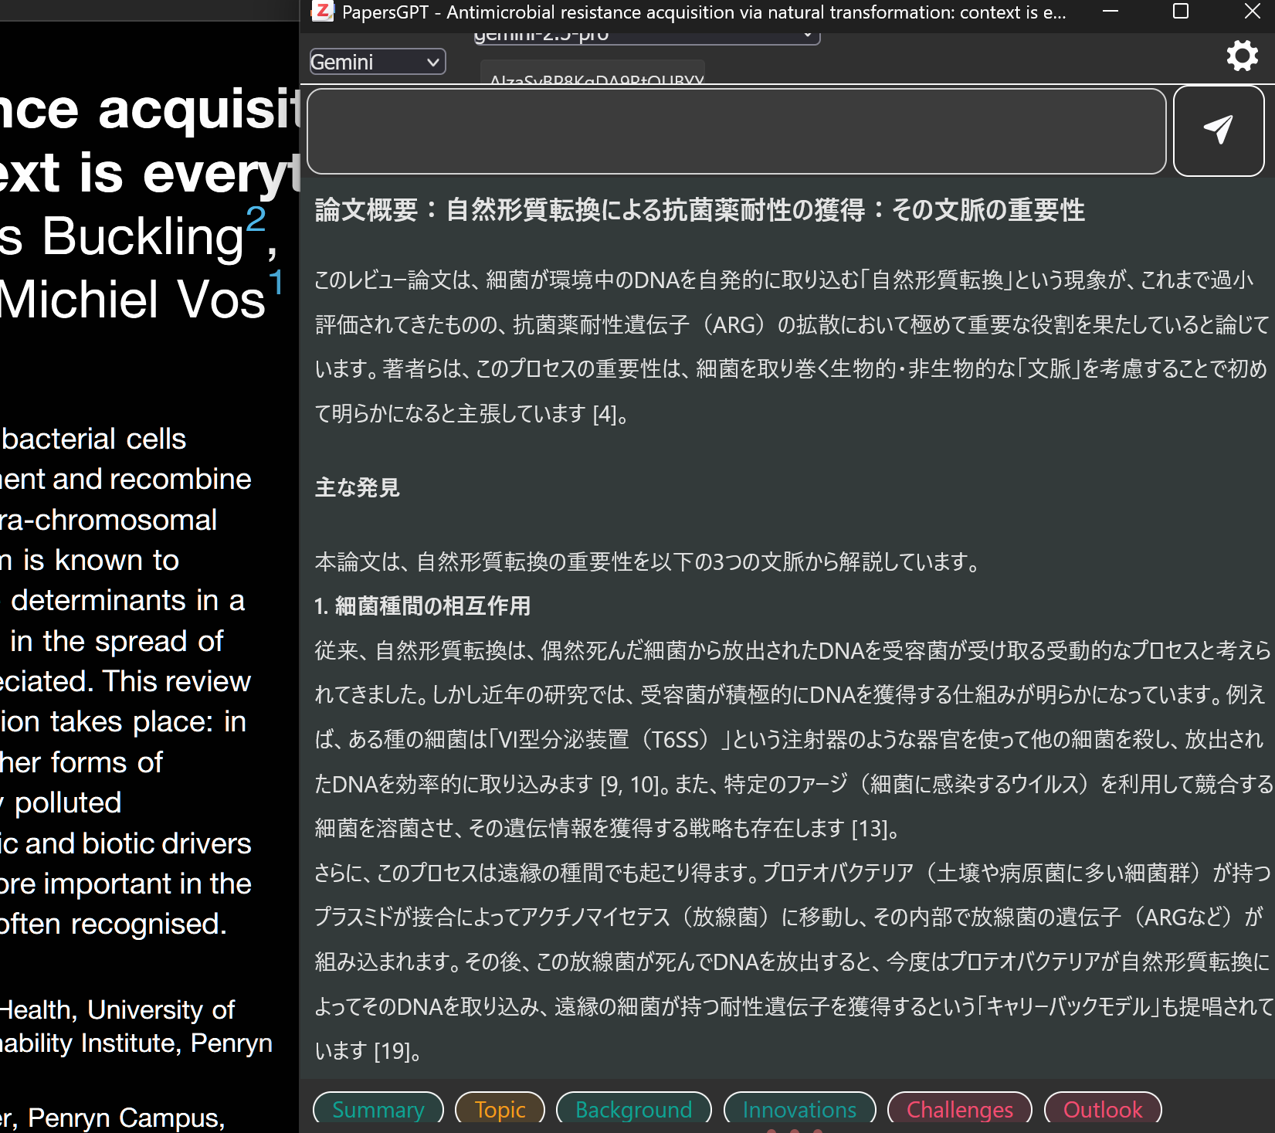
Task: Open the PapersGPT settings gear
Action: coord(1242,56)
